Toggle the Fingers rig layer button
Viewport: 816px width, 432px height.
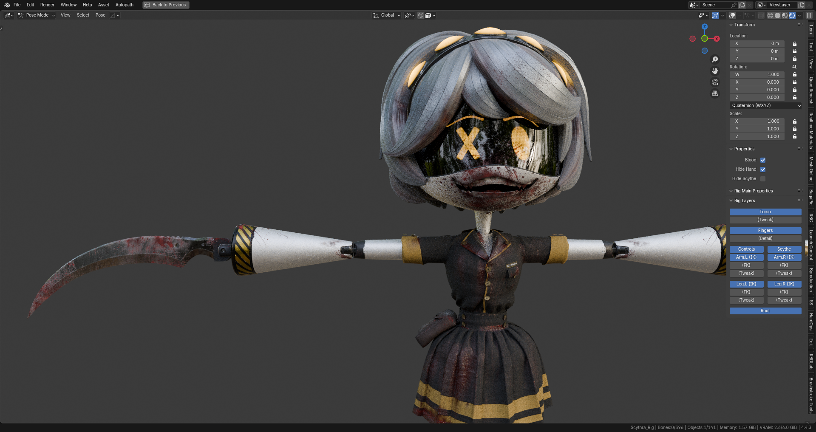point(765,231)
